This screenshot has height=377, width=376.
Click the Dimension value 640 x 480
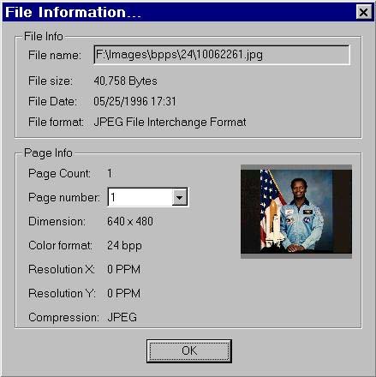(130, 221)
